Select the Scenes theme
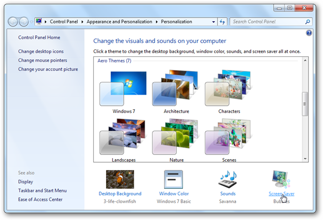The image size is (323, 220). 228,140
